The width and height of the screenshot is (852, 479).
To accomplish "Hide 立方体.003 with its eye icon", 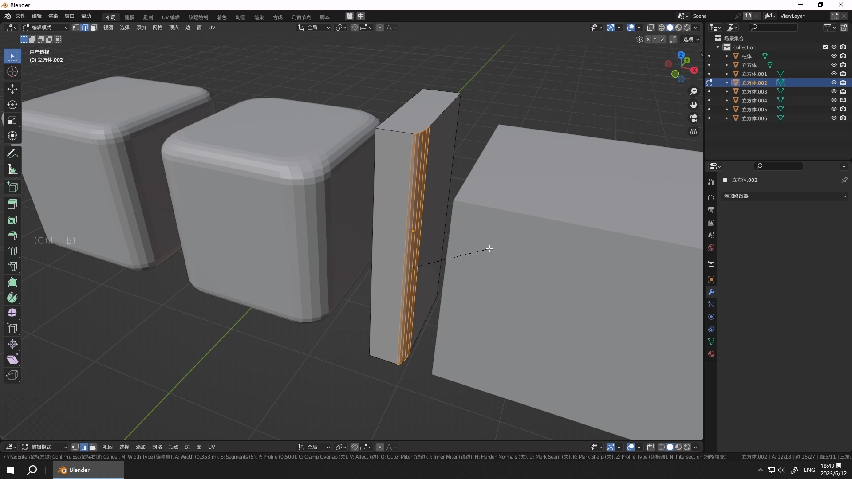I will coord(834,91).
